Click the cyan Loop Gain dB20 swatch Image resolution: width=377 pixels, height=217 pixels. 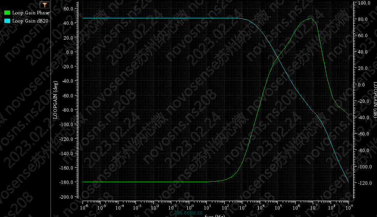pos(7,21)
